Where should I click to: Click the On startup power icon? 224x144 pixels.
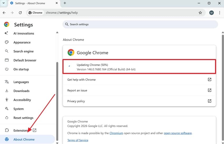7,69
